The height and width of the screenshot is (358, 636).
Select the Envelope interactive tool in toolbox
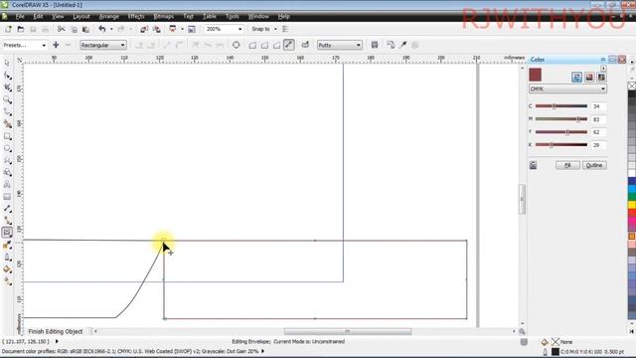pyautogui.click(x=7, y=233)
